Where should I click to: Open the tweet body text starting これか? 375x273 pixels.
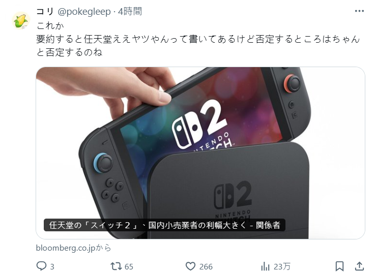coord(198,39)
